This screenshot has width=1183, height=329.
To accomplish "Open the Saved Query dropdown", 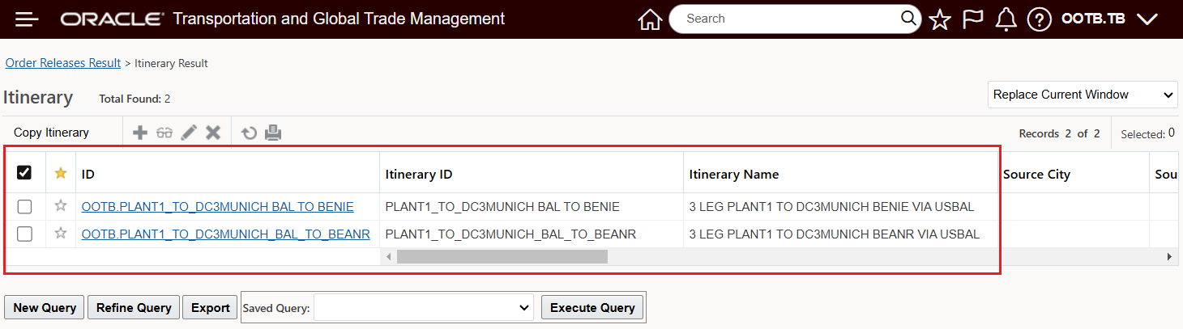I will tap(423, 307).
